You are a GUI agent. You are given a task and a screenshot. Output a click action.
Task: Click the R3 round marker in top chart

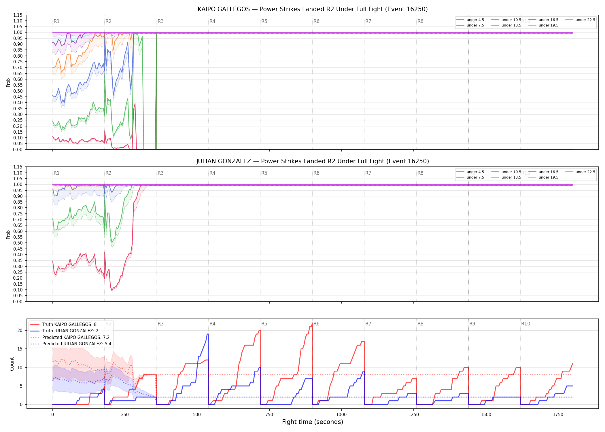pos(160,21)
